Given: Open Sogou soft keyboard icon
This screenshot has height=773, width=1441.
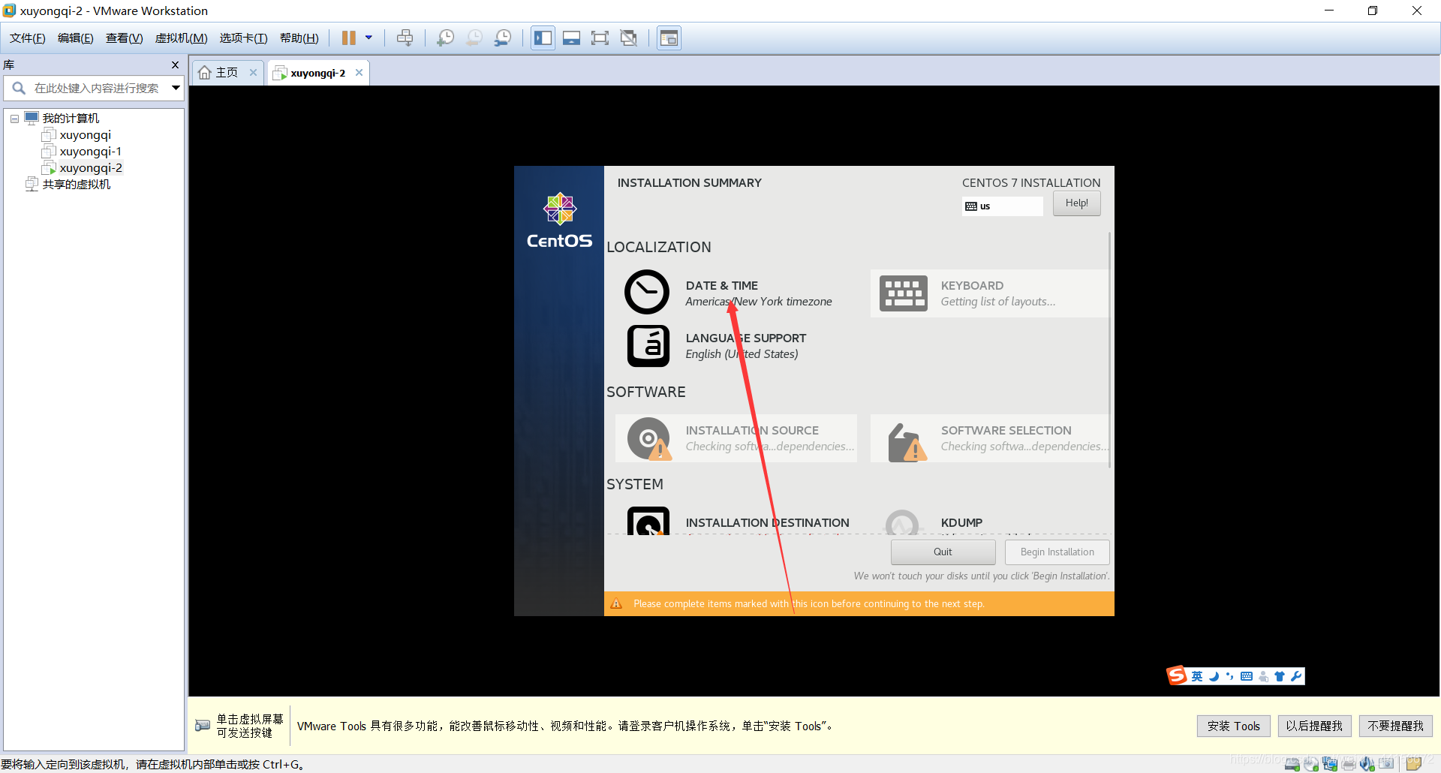Looking at the screenshot, I should [x=1247, y=676].
